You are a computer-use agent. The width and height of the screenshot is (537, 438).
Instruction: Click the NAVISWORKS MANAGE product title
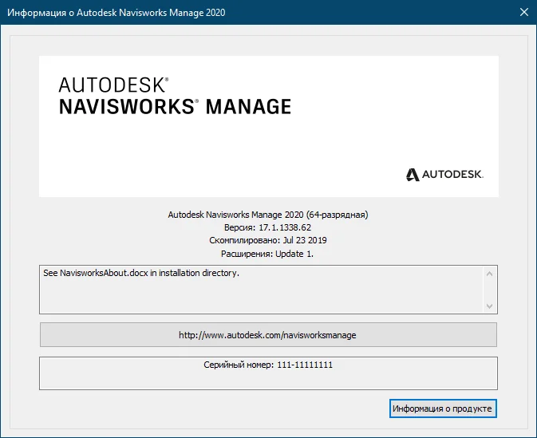[x=175, y=107]
